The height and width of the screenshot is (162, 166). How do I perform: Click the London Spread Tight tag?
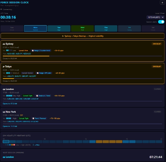point(28,96)
